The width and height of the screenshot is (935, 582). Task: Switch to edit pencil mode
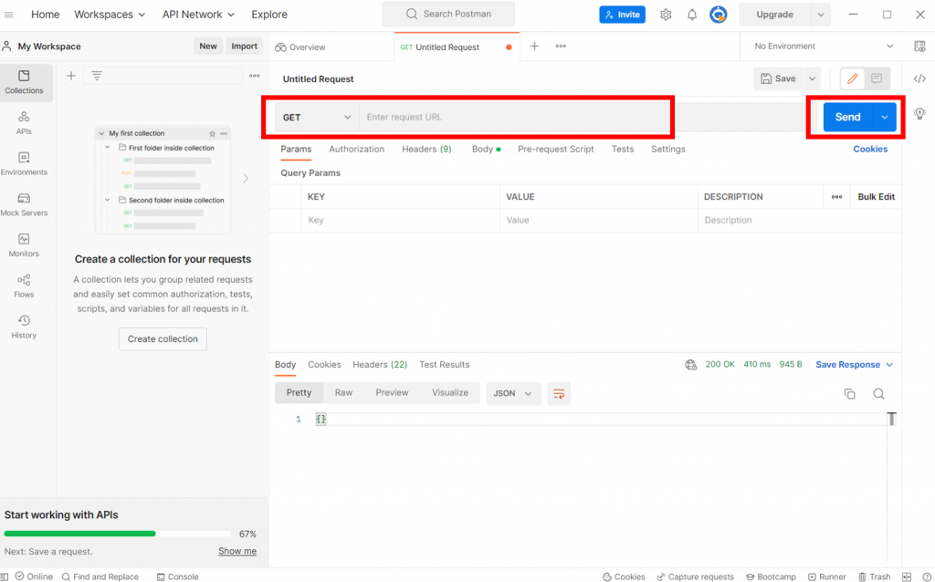(853, 78)
